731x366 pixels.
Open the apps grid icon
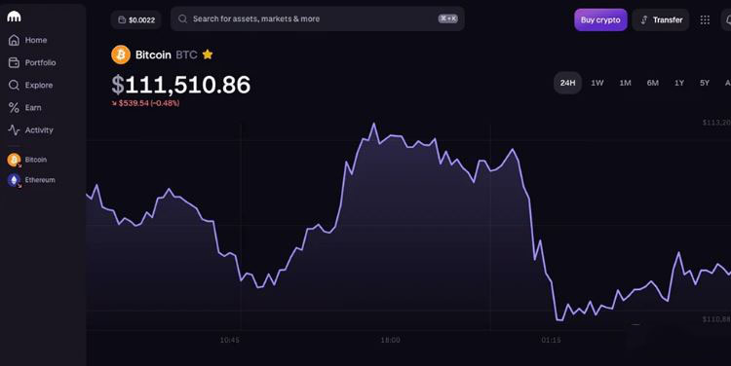click(705, 19)
